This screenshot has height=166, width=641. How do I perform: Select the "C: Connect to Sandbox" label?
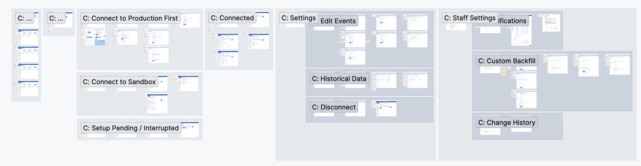click(x=119, y=82)
